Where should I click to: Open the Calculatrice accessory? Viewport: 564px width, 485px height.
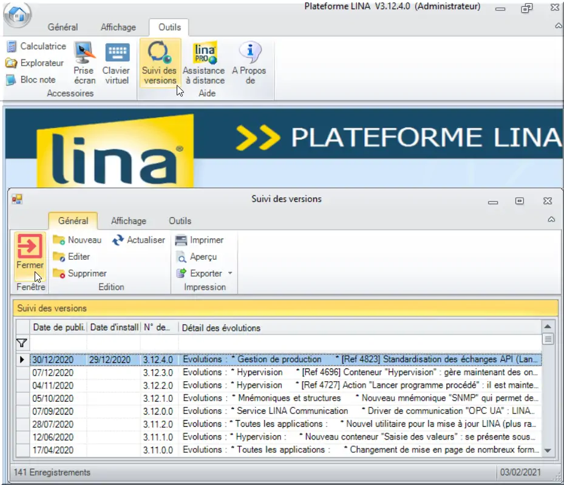point(36,46)
